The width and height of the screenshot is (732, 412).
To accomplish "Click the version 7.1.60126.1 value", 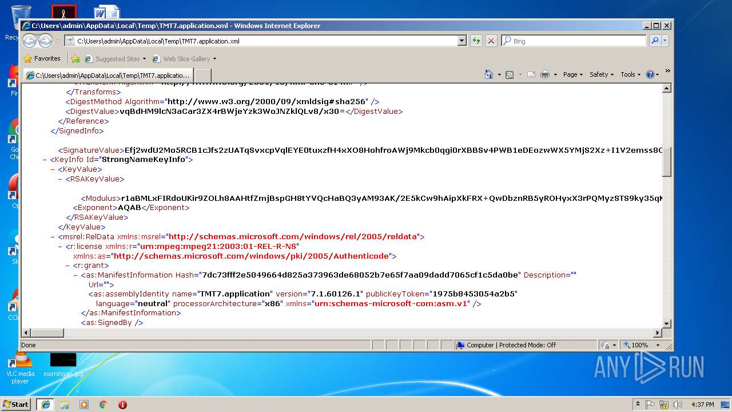I will [x=336, y=294].
